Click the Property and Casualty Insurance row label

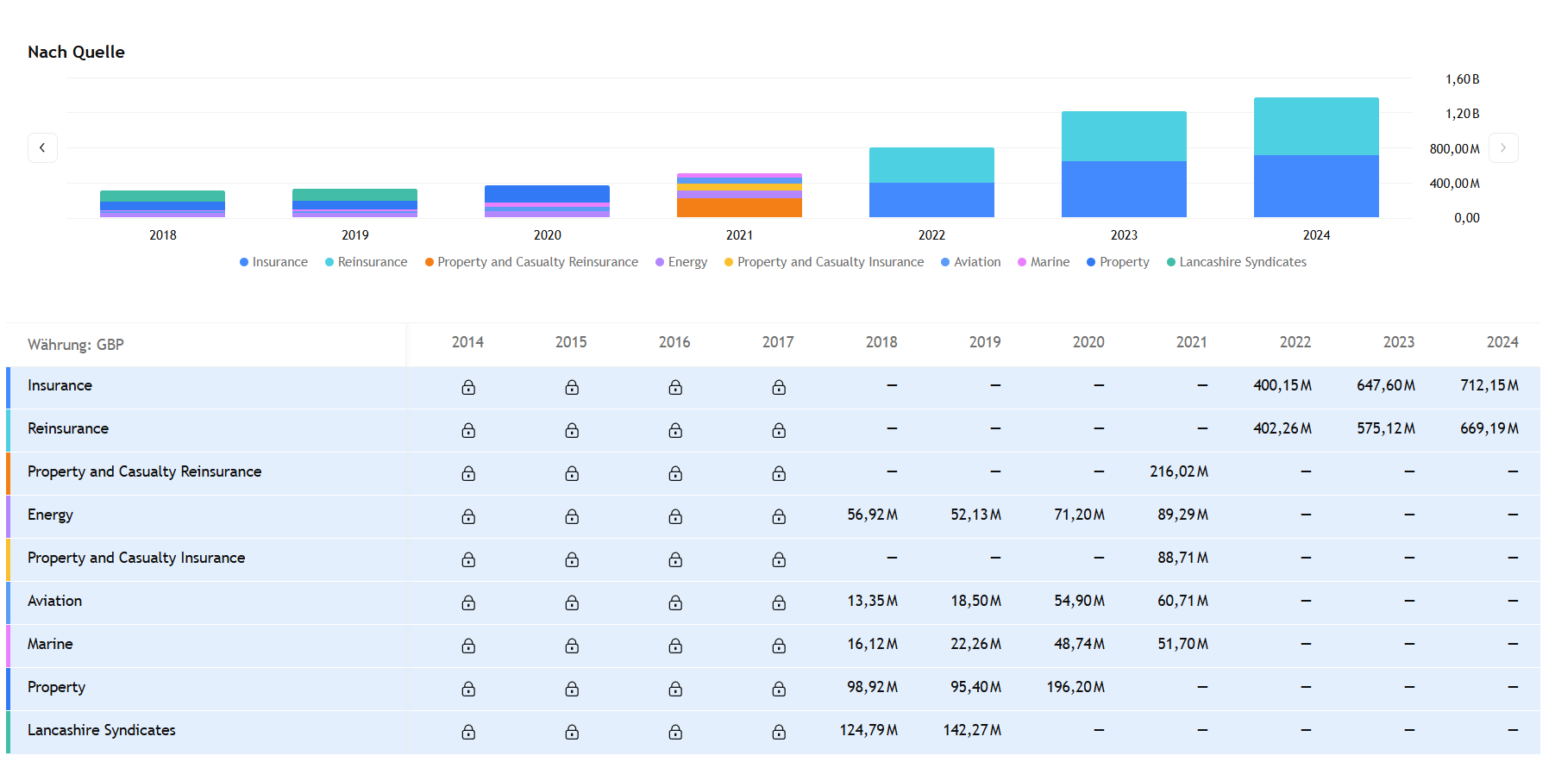[136, 558]
